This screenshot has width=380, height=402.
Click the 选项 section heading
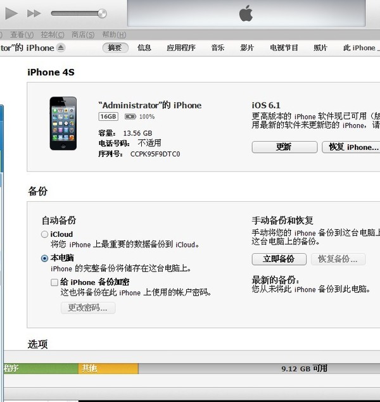pos(38,344)
